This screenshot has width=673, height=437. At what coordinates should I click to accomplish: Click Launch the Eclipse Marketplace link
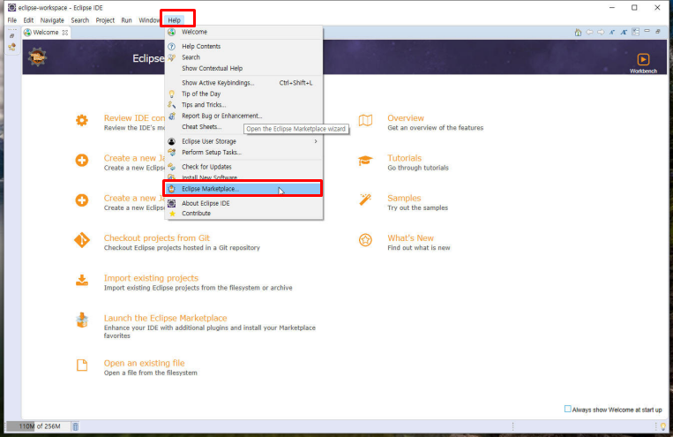[x=165, y=318]
